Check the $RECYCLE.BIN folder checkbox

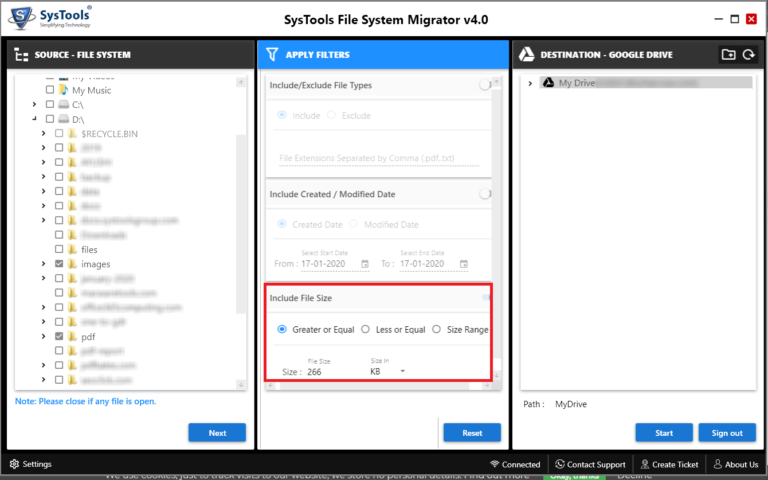[59, 134]
